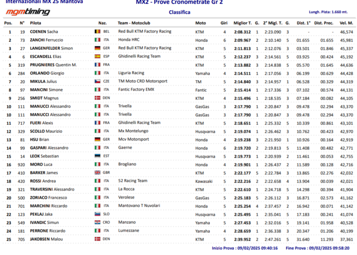Click the Vel. M. column header
This screenshot has width=357, height=255.
346,23
